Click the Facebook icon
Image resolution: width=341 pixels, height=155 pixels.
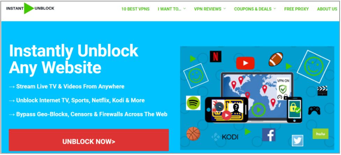269,135
